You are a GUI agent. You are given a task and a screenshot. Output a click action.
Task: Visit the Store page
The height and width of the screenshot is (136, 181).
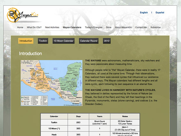(x=109, y=27)
